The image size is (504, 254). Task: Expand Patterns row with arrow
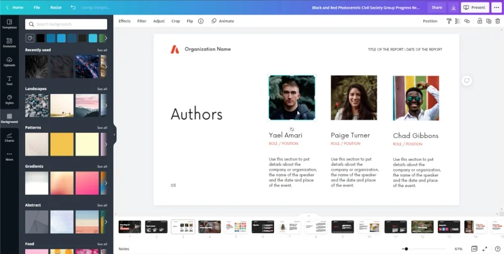coord(106,144)
